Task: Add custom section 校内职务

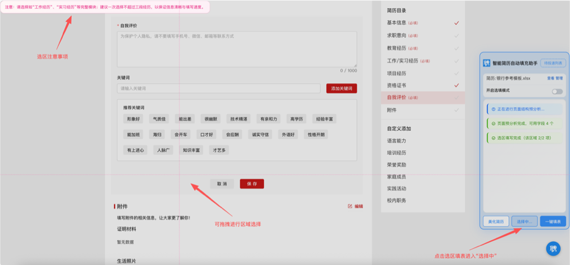Action: [x=396, y=201]
